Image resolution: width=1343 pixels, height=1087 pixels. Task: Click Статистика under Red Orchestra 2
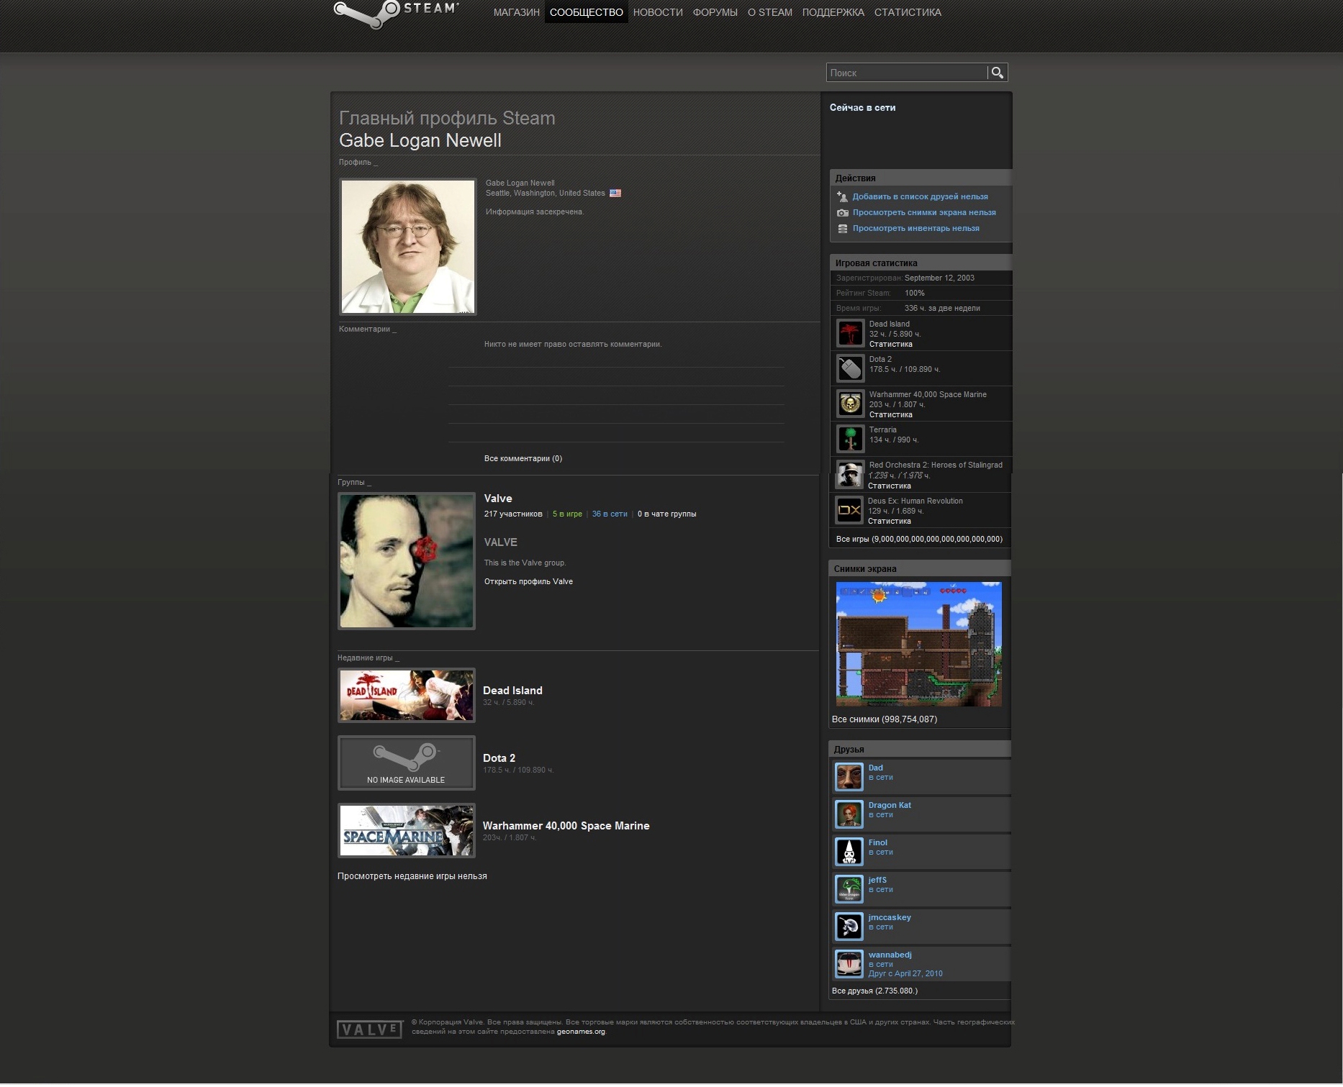pos(889,486)
